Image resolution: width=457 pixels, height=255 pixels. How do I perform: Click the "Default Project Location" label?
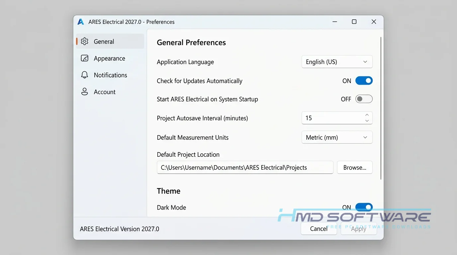(188, 154)
